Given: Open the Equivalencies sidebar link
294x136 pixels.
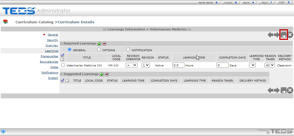Looking at the screenshot, I should (49, 62).
